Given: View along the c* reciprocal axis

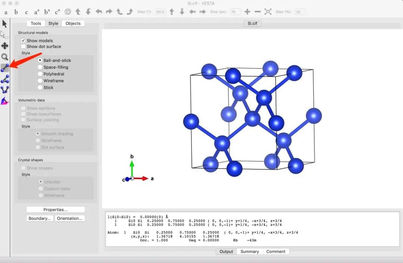Looking at the screenshot, I should [57, 12].
